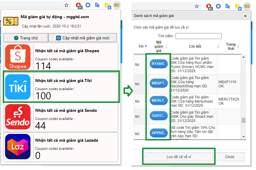
Task: Click the Lazada logo
Action: pyautogui.click(x=18, y=146)
